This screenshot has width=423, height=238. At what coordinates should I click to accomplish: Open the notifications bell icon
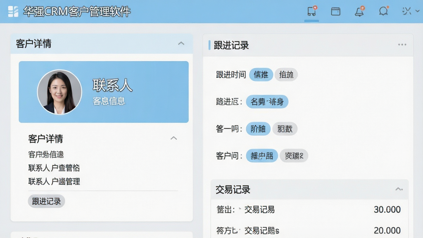pos(359,11)
